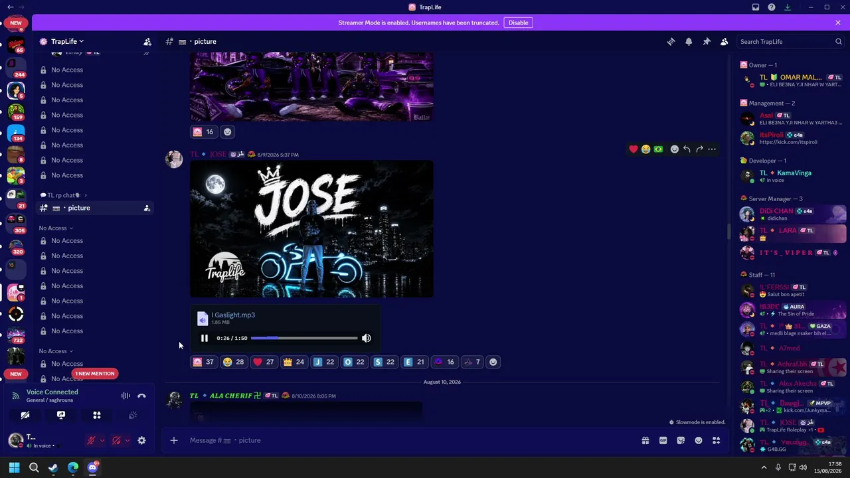Mute the audio player volume
Viewport: 850px width, 478px height.
367,338
